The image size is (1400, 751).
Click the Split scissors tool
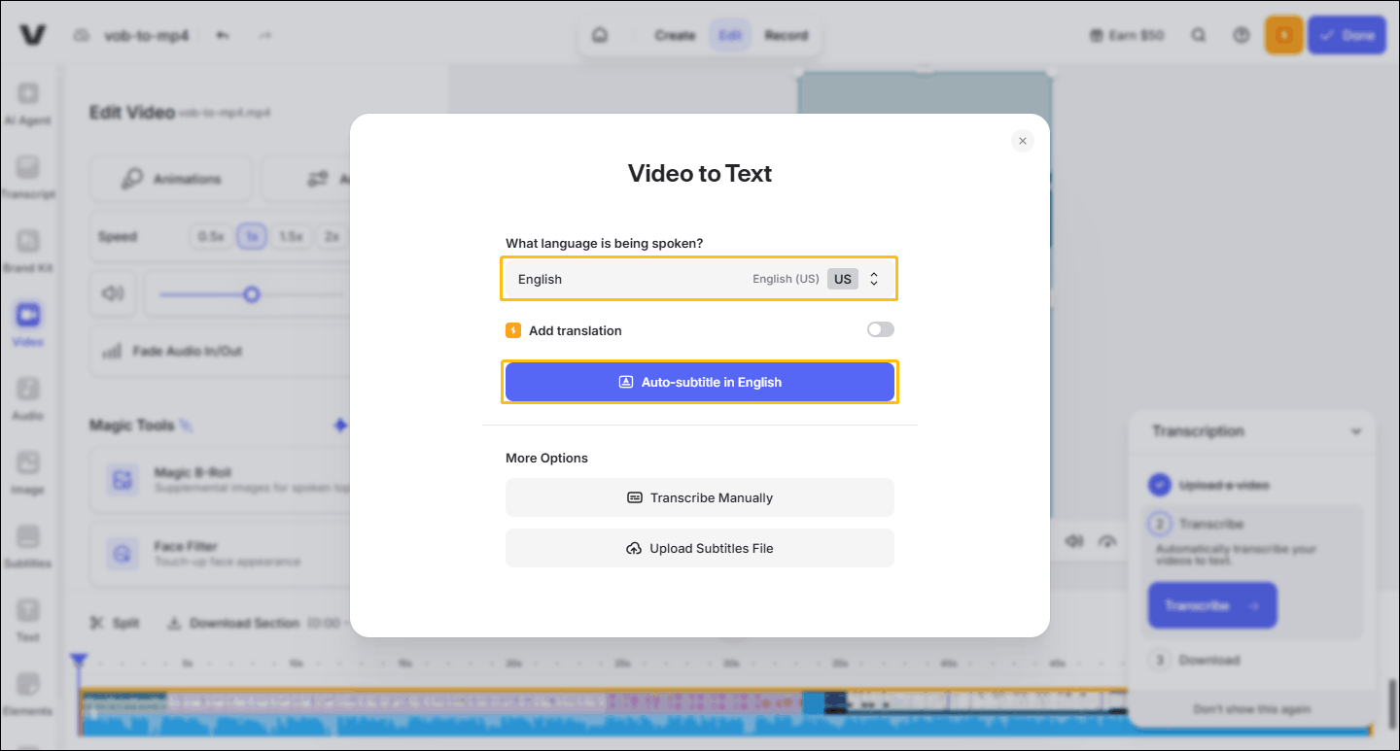click(x=115, y=623)
